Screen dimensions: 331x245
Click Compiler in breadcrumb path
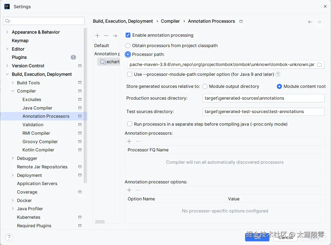[x=170, y=21]
